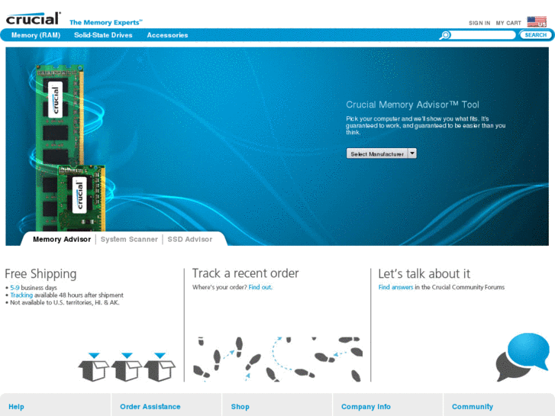The image size is (555, 416).
Task: Open the Accessories menu
Action: tap(167, 35)
